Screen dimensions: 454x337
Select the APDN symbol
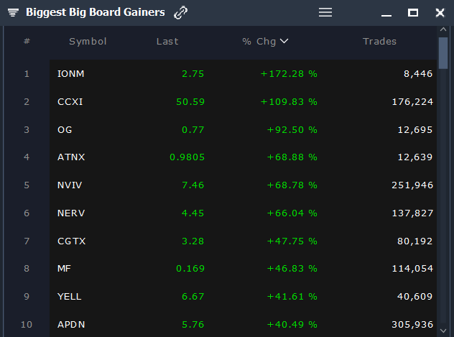[71, 325]
